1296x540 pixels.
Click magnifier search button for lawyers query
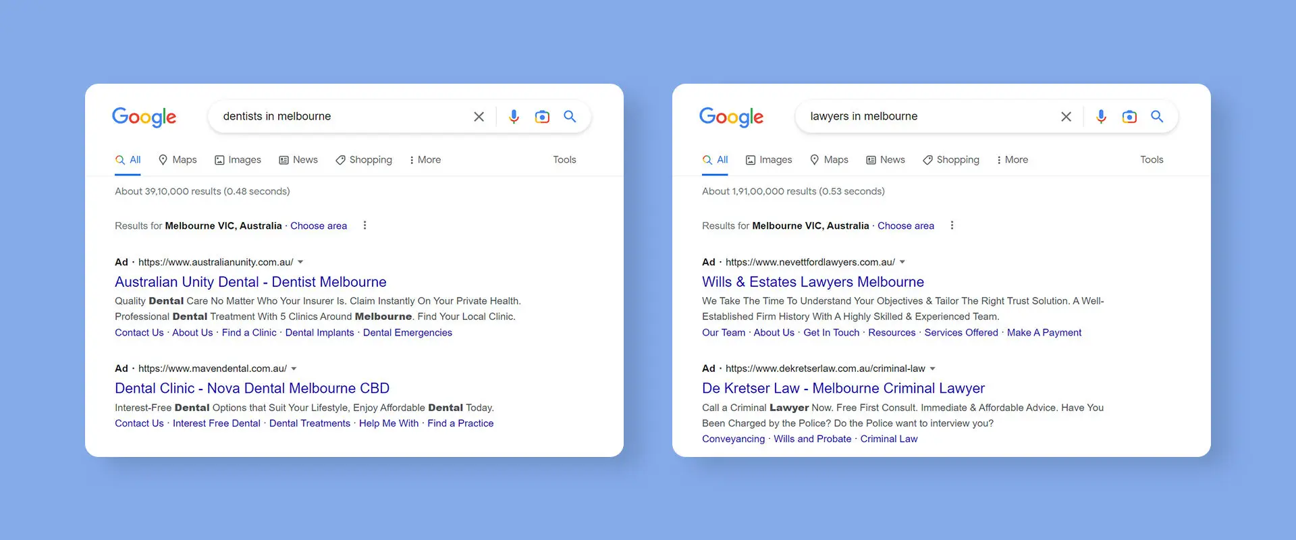(1157, 116)
